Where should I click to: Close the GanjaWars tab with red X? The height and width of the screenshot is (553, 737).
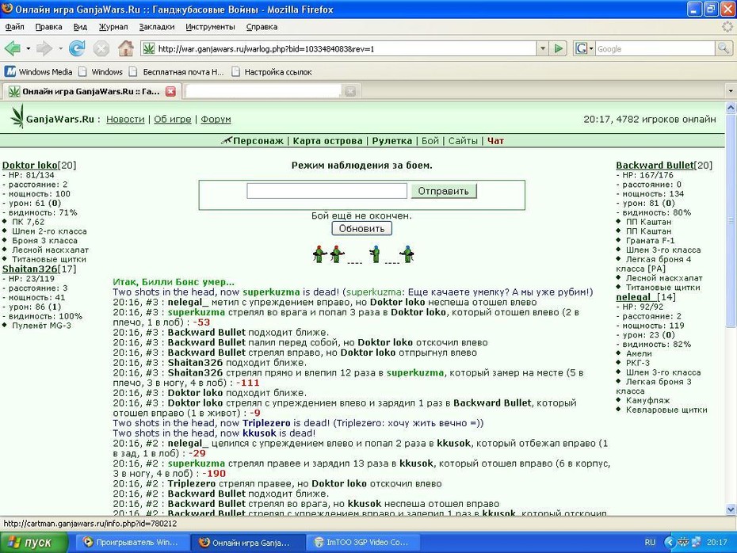[x=170, y=92]
